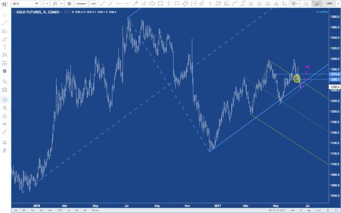The image size is (341, 213).
Task: Open the object tree layers icon
Action: tap(5, 142)
